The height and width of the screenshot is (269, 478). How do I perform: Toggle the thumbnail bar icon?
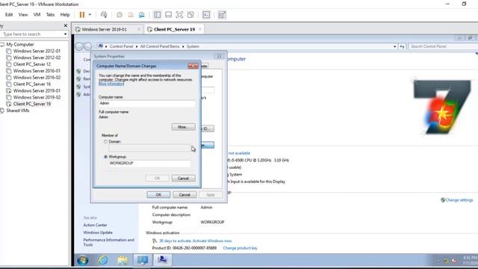168,15
